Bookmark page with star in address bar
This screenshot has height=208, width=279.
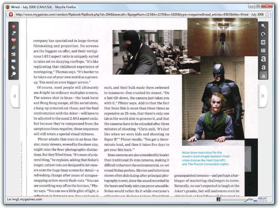(267, 15)
